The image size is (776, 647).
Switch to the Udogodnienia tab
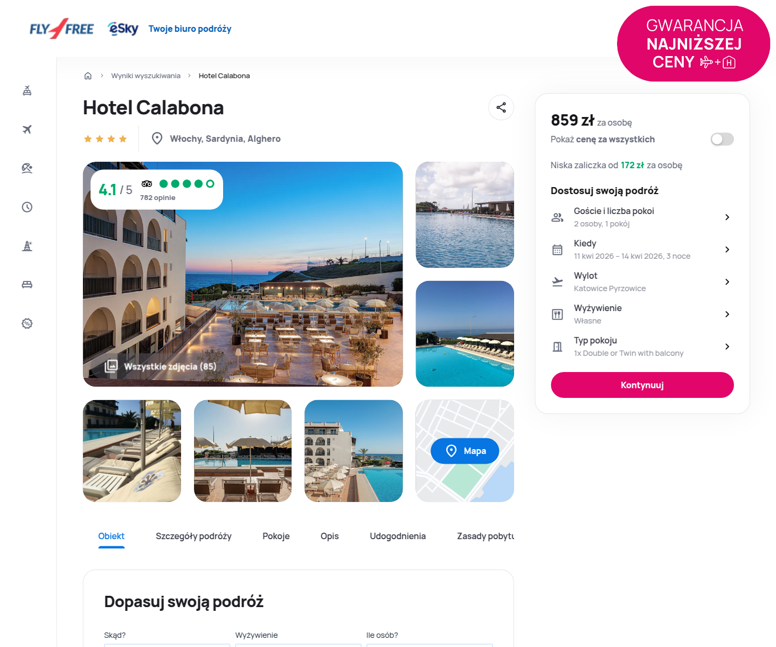398,536
